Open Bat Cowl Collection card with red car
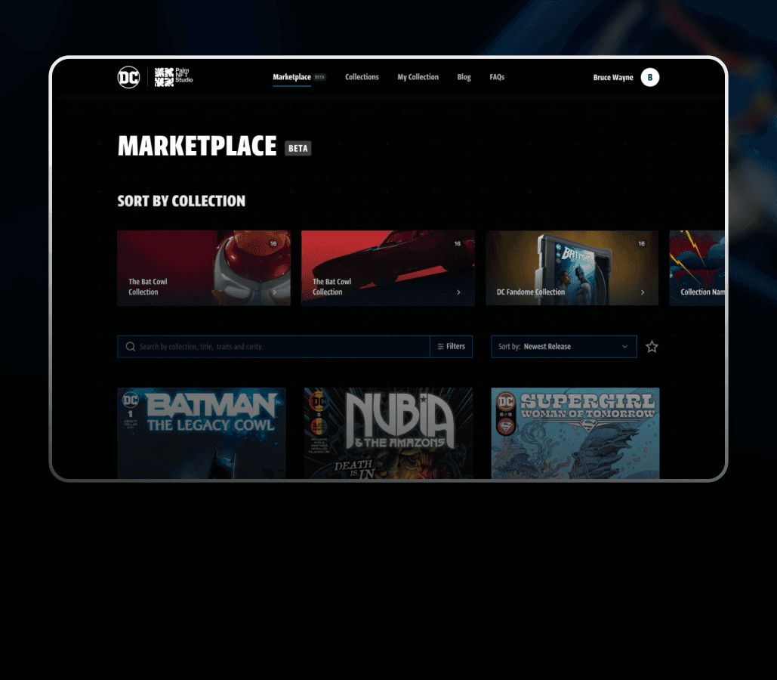This screenshot has width=777, height=680. click(x=388, y=267)
